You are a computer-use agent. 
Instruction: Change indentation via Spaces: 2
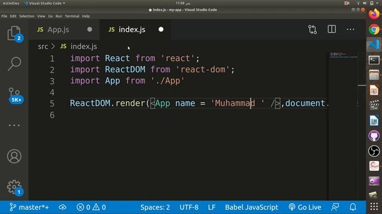(155, 207)
